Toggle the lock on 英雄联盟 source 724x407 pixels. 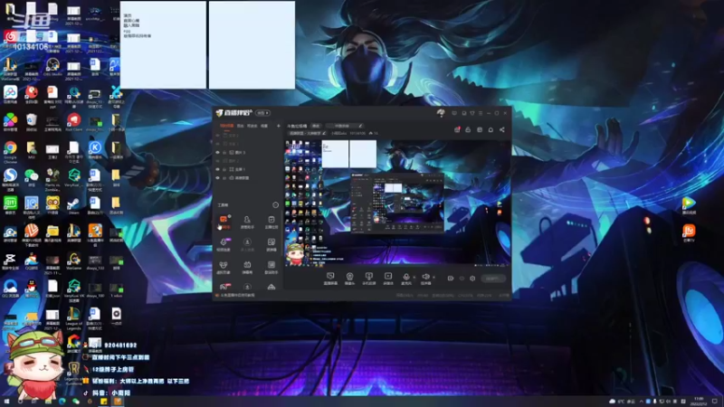coord(224,177)
